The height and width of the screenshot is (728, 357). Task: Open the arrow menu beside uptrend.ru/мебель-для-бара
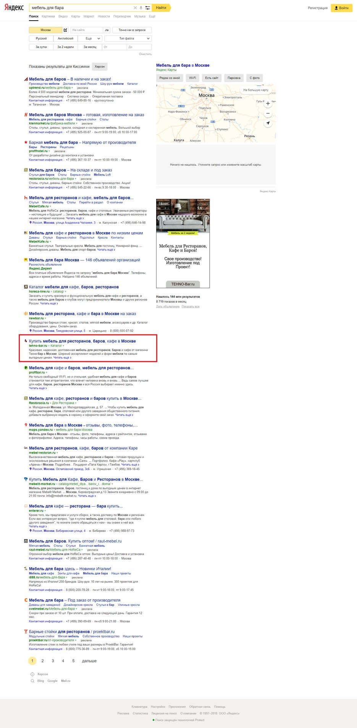[72, 88]
